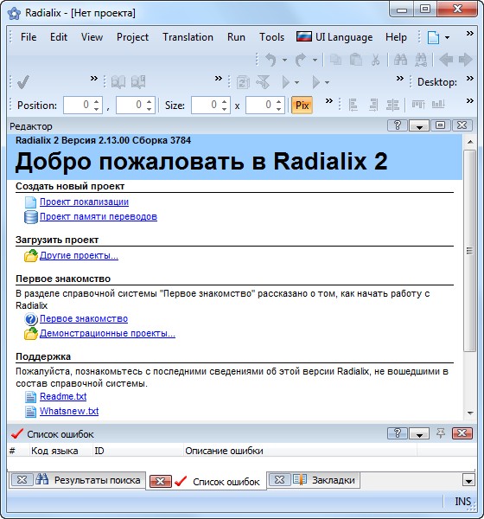The height and width of the screenshot is (519, 484).
Task: Open the new document icon dropdown arrow
Action: coord(447,37)
